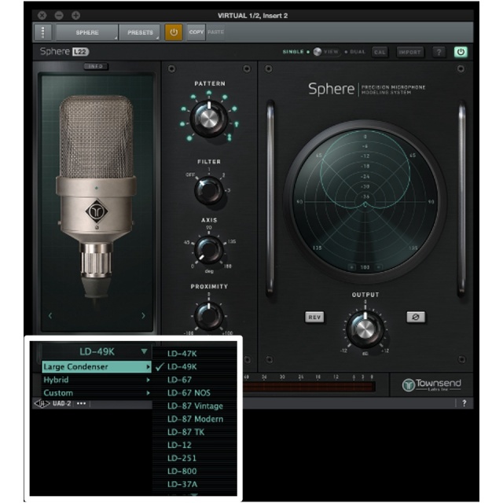Select LD-87 Modern microphone model
Image resolution: width=503 pixels, height=503 pixels.
pos(195,419)
